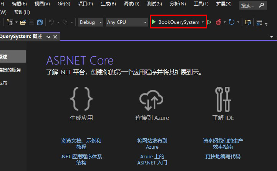This screenshot has height=171, width=277.
Task: Open the Git(G) menu
Action: click(x=64, y=4)
